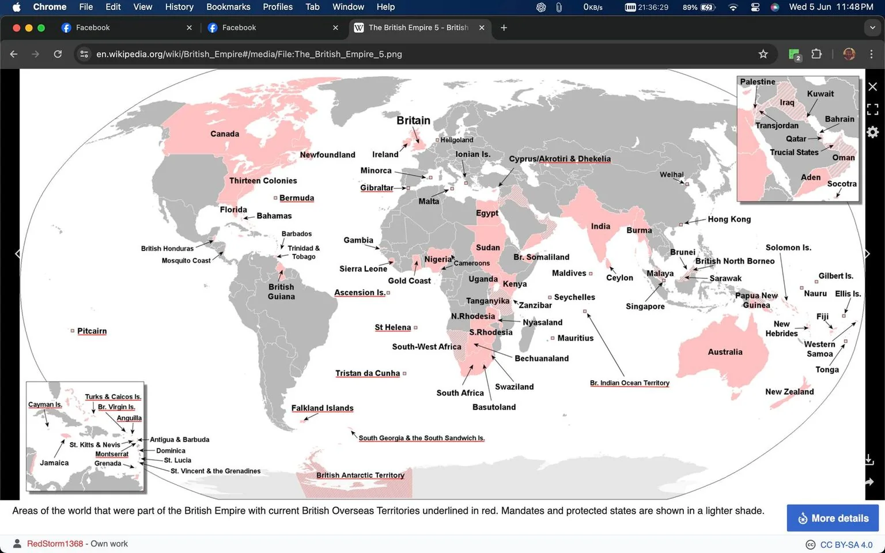Screen dimensions: 885x553
Task: Click the image caption text
Action: pos(388,510)
